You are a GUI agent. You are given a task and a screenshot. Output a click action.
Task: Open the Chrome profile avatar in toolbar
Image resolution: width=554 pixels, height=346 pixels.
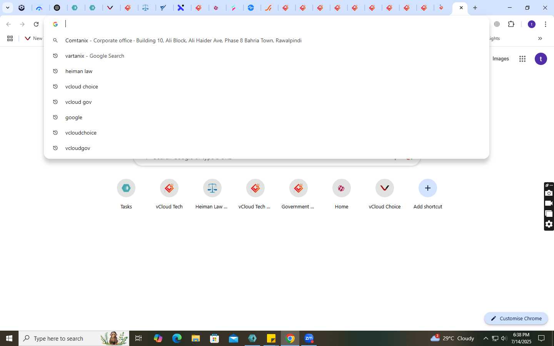532,24
